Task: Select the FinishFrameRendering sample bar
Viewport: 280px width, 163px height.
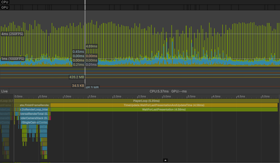Action: 32,105
